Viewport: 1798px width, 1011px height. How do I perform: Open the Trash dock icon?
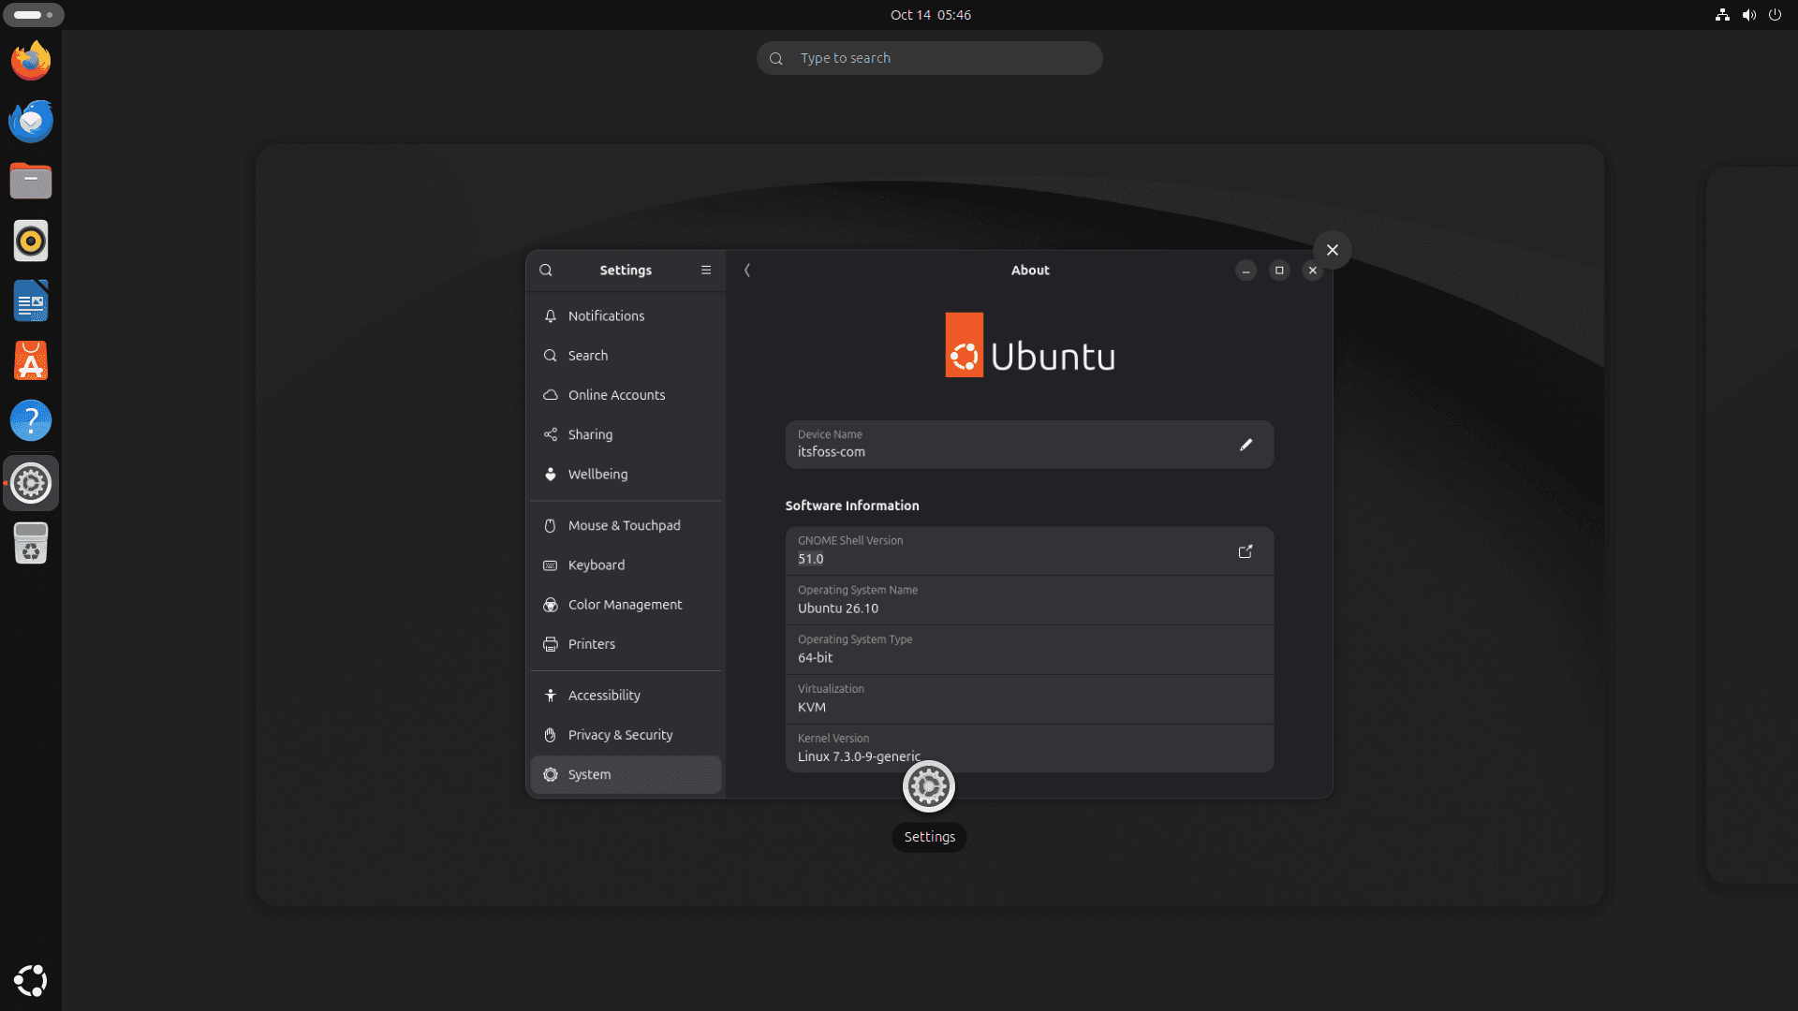[x=31, y=543]
